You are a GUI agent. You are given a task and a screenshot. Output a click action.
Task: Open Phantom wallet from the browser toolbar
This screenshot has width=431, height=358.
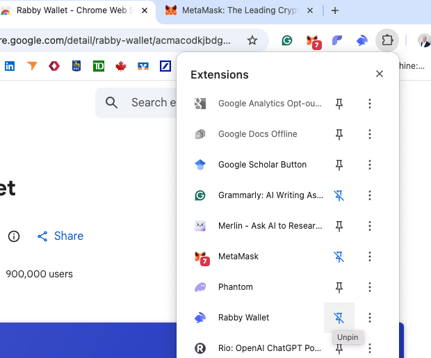coord(337,41)
